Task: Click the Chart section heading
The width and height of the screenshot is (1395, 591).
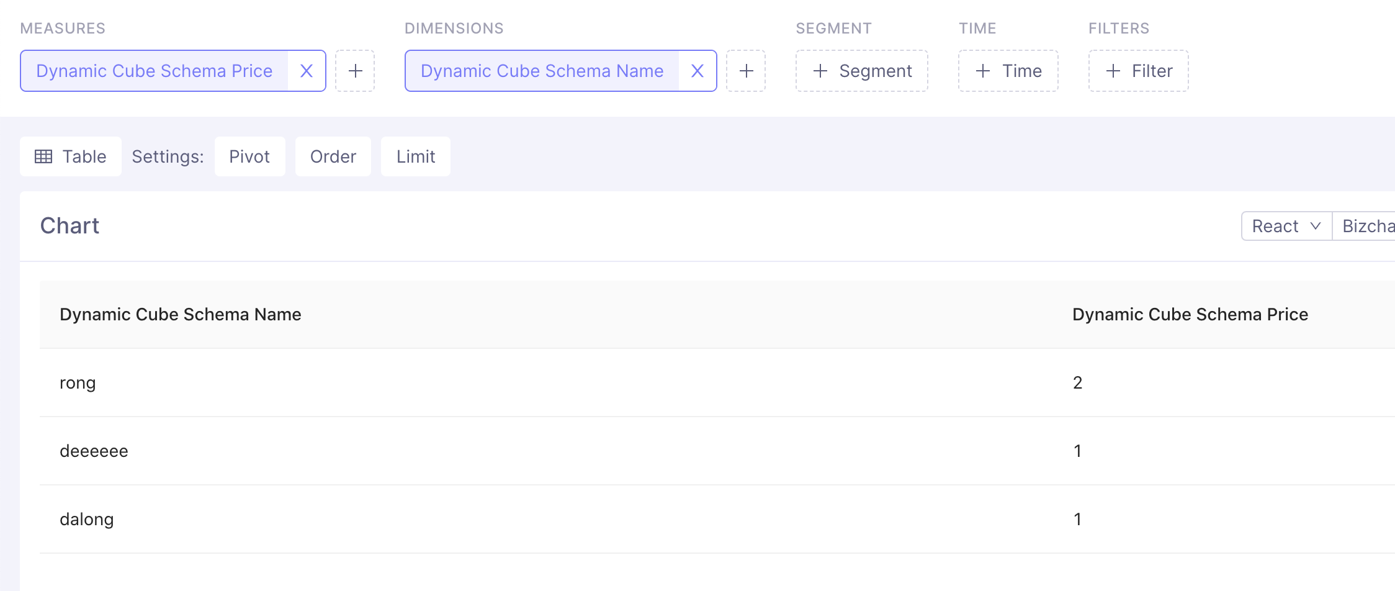Action: (x=70, y=226)
